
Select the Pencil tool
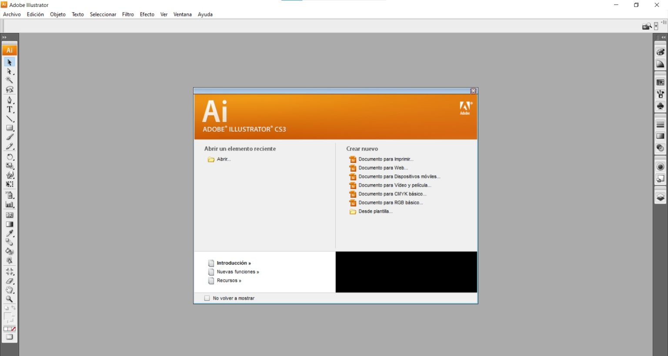(9, 146)
